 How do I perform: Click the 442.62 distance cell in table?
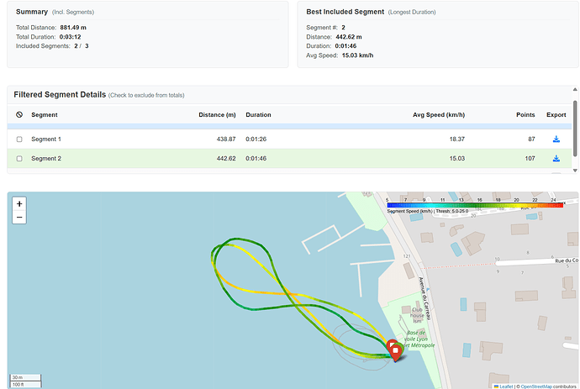click(226, 158)
